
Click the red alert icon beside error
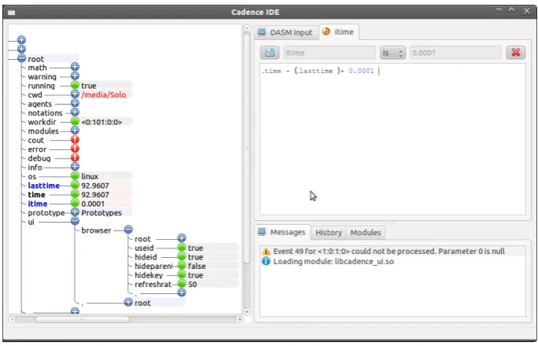(x=75, y=149)
